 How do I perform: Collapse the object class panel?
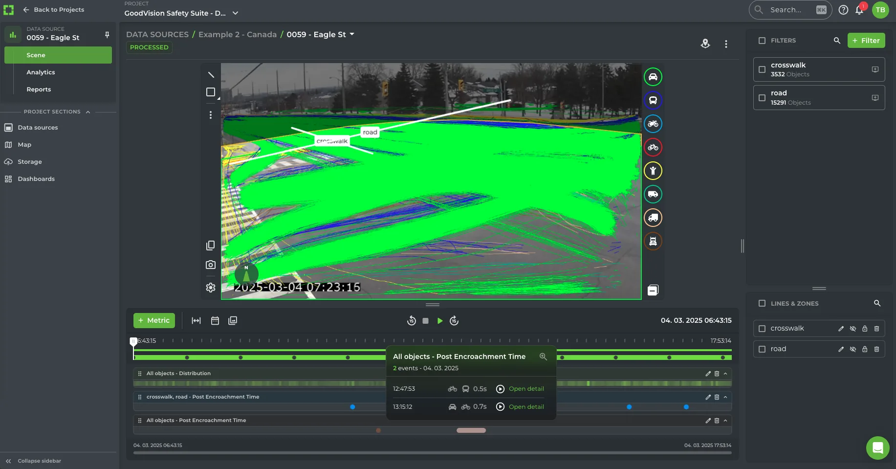tap(653, 290)
